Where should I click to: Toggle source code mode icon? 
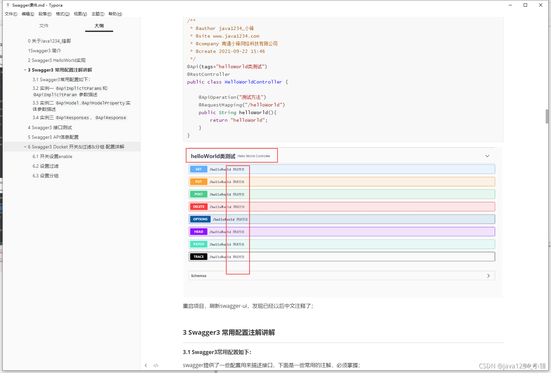[x=156, y=365]
